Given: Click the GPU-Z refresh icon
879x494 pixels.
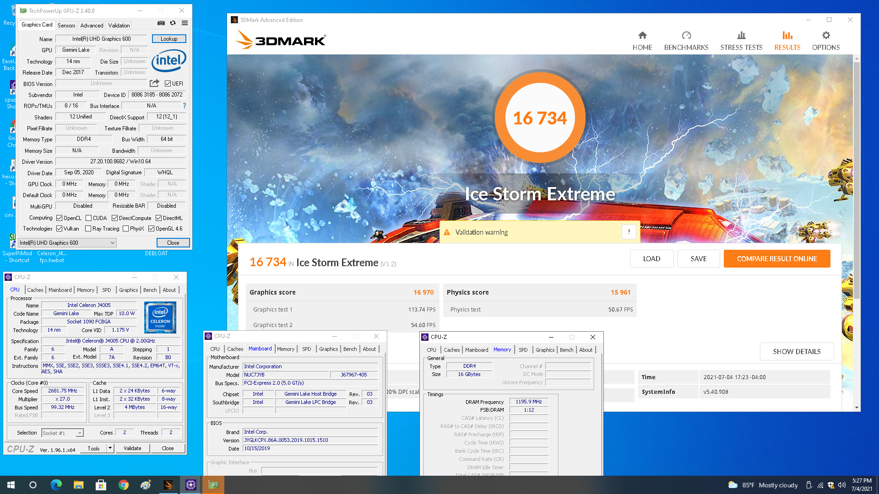Looking at the screenshot, I should tap(173, 23).
